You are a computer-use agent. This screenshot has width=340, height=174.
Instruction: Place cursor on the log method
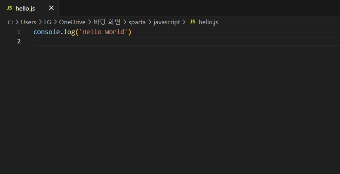69,32
